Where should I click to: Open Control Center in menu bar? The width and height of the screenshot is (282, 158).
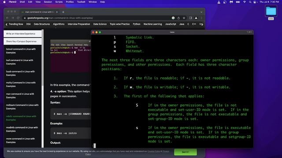pyautogui.click(x=255, y=2)
